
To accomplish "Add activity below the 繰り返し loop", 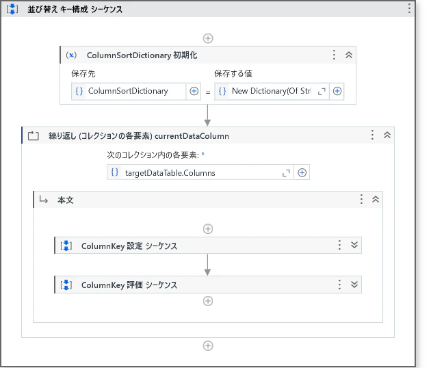I will pos(208,345).
